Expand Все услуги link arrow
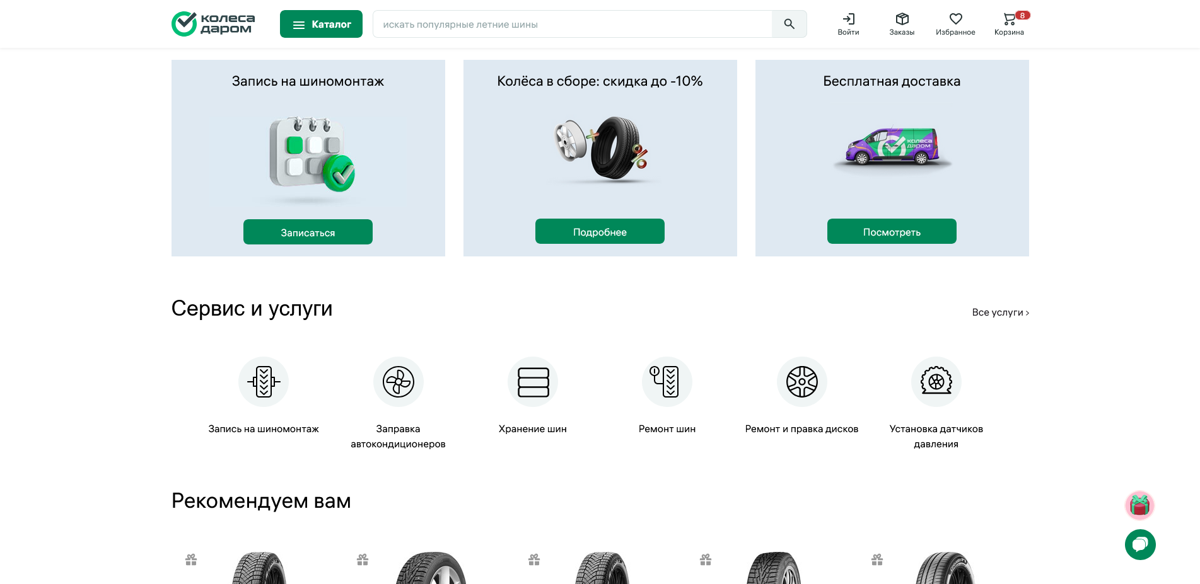 tap(1000, 312)
